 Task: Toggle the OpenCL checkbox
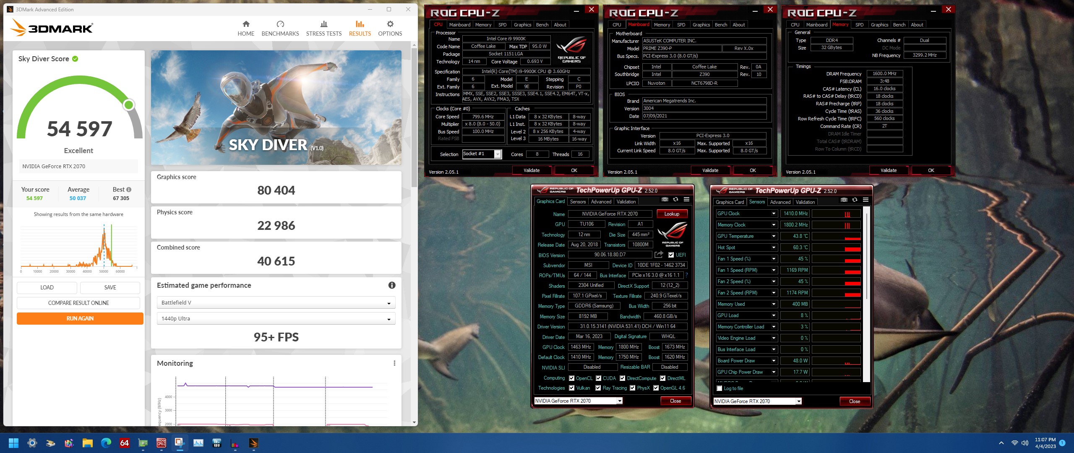tap(571, 378)
